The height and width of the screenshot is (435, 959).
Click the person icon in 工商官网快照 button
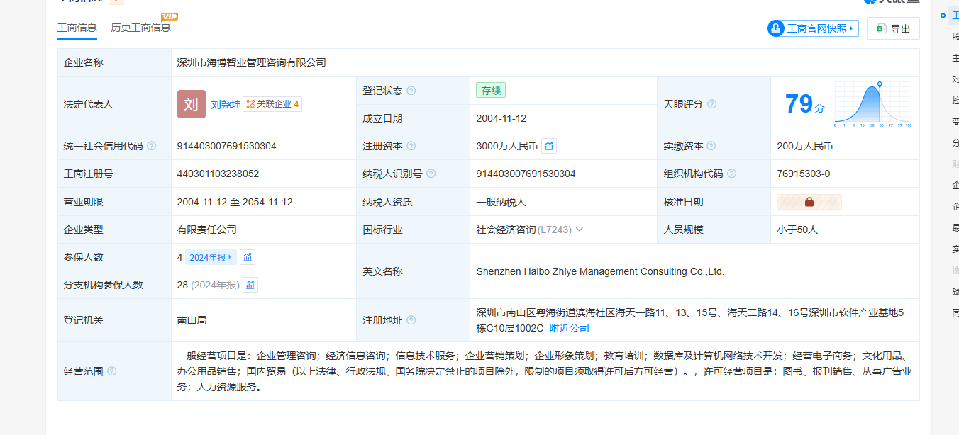click(x=776, y=28)
